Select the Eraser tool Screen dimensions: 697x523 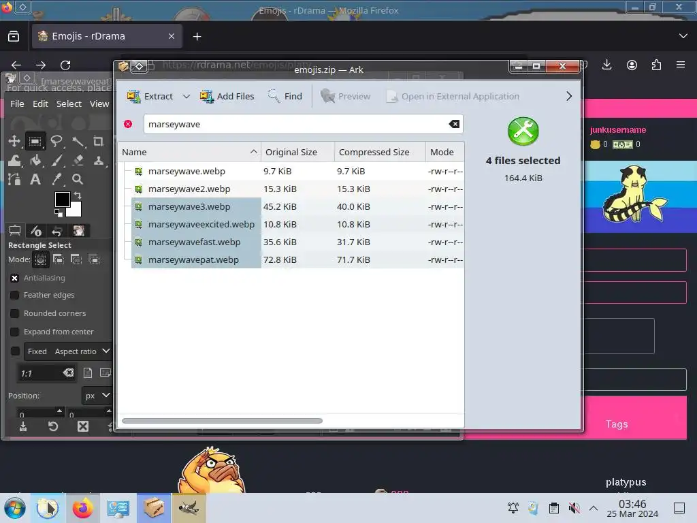78,161
